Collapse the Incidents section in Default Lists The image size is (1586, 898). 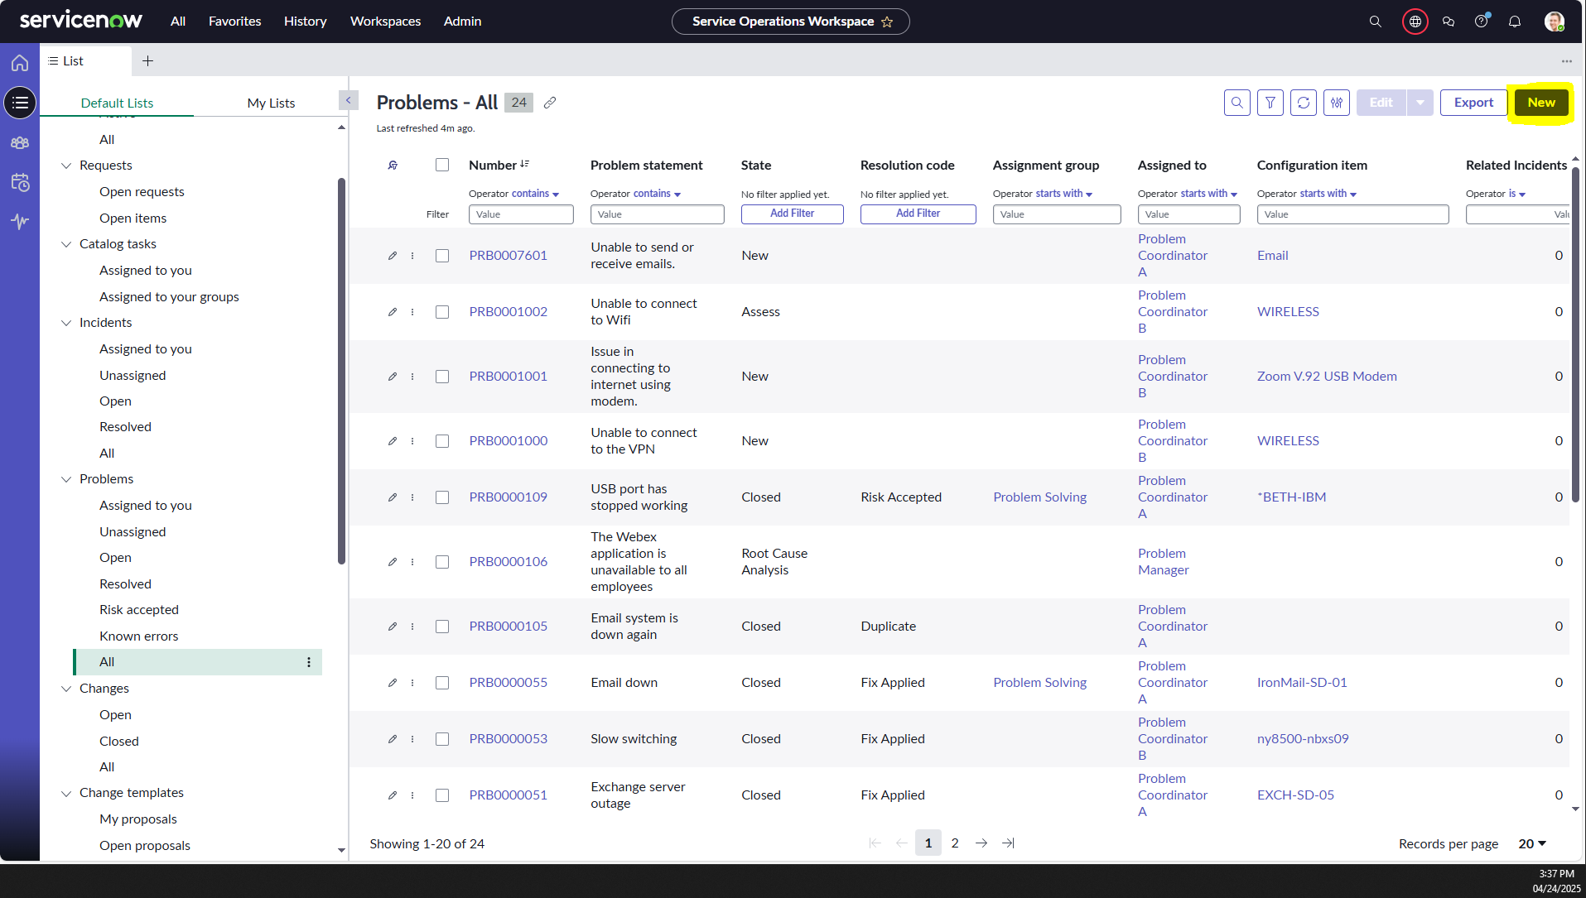click(x=66, y=322)
